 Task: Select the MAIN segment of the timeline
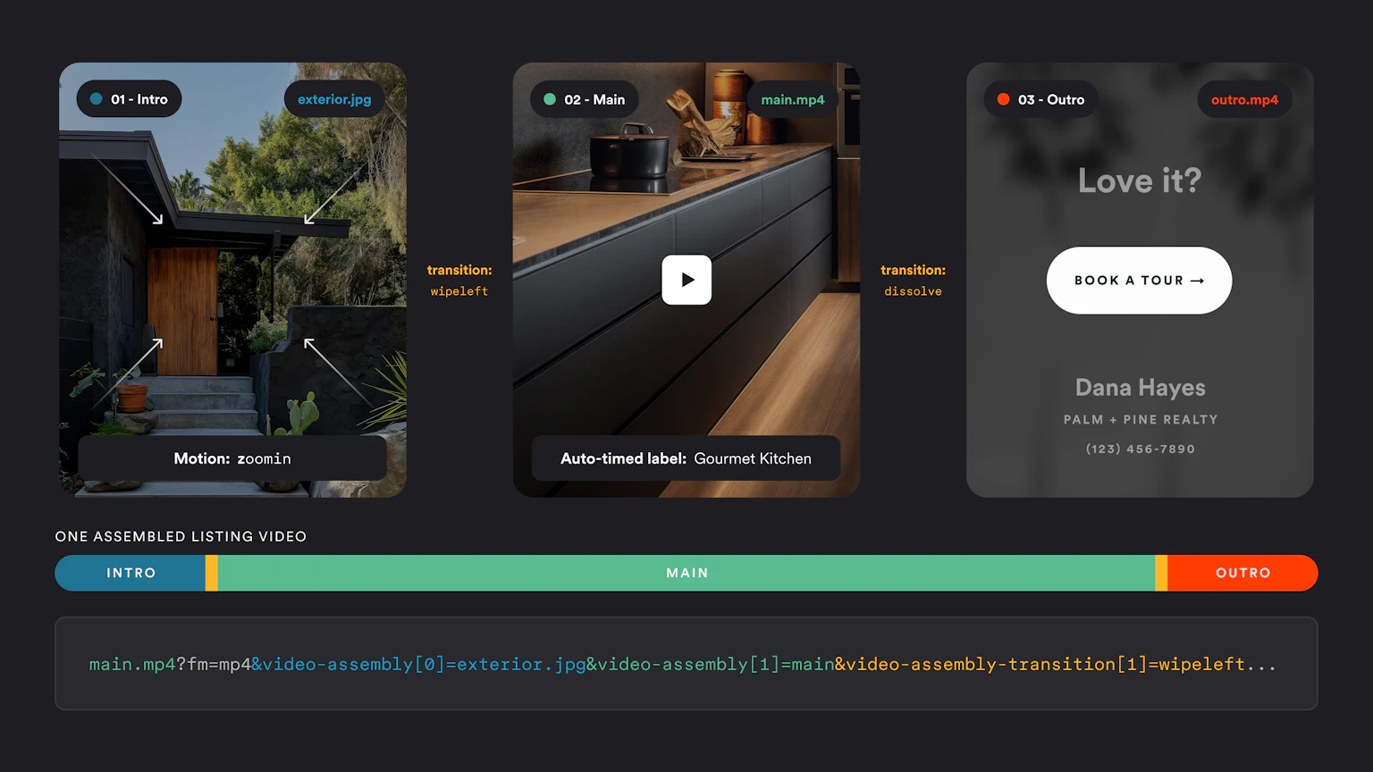pyautogui.click(x=686, y=573)
